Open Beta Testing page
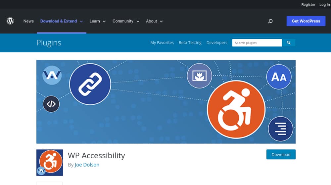Image resolution: width=331 pixels, height=185 pixels. 190,43
